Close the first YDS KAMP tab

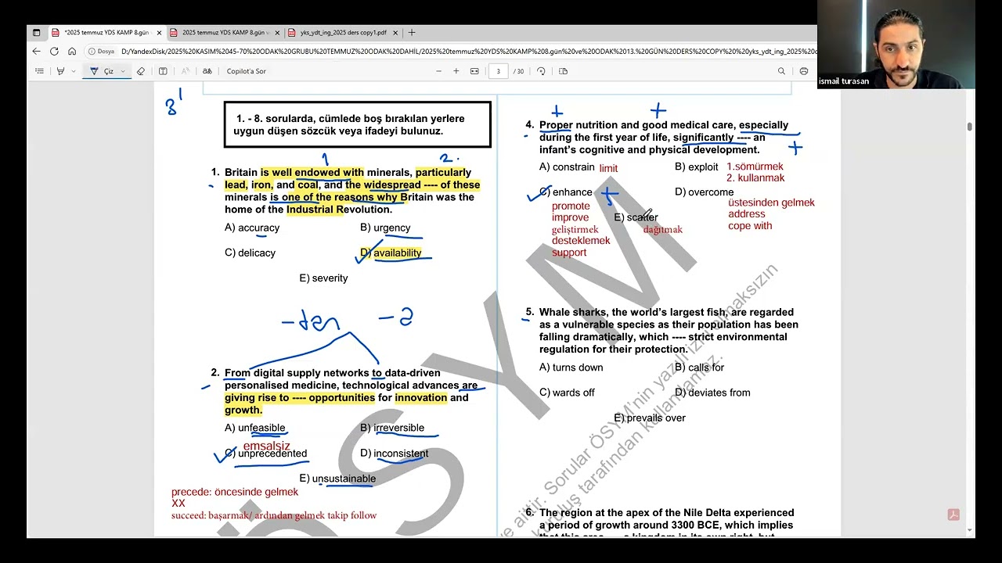tap(159, 33)
